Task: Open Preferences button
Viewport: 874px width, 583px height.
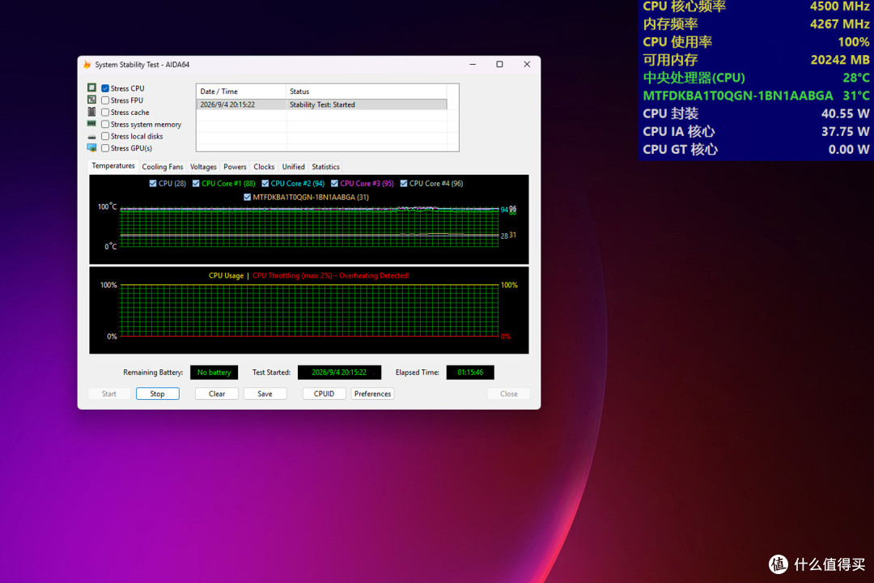Action: pos(372,394)
